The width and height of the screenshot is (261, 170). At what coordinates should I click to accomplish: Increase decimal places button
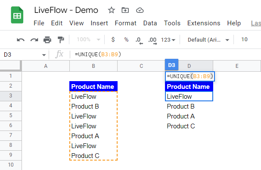point(152,40)
